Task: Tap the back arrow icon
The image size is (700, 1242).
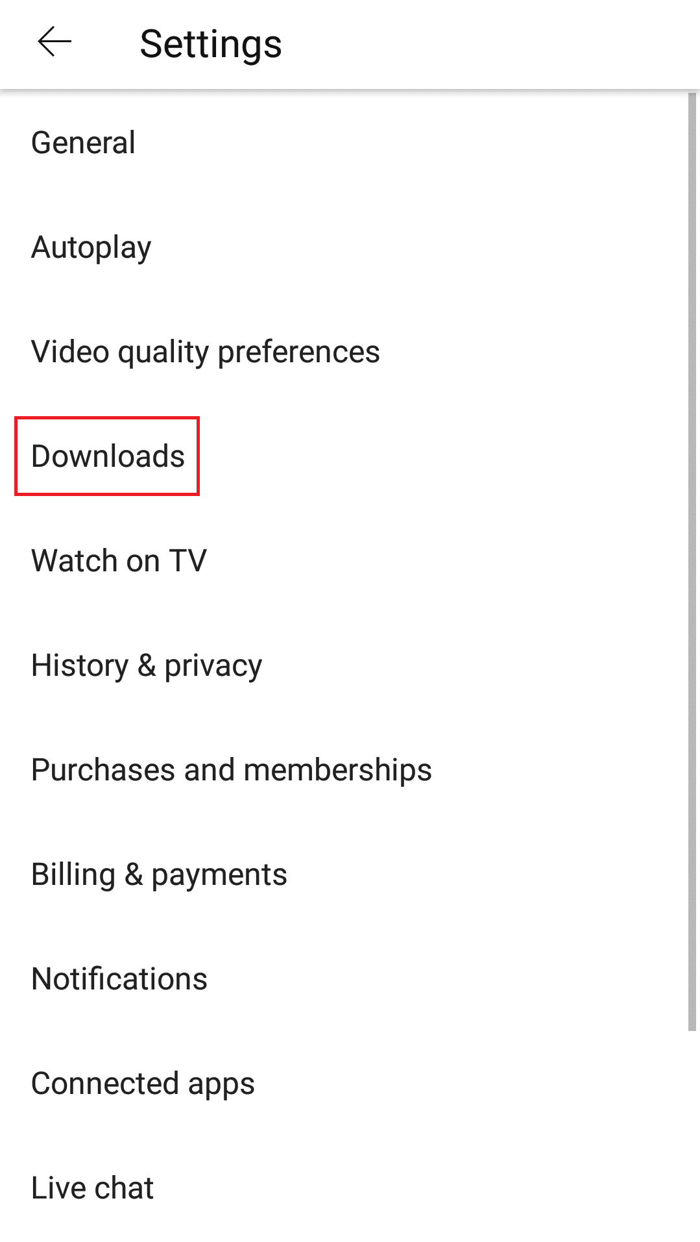Action: pyautogui.click(x=54, y=43)
